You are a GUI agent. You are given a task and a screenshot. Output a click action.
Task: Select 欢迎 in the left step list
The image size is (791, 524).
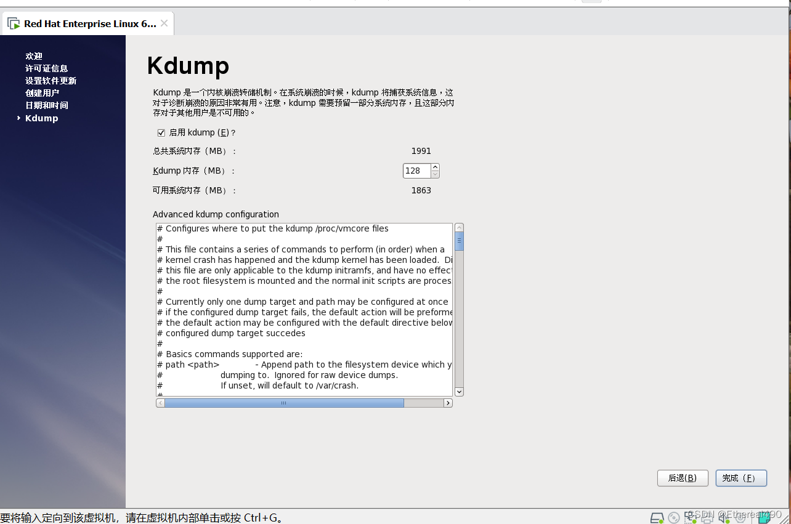click(x=34, y=55)
